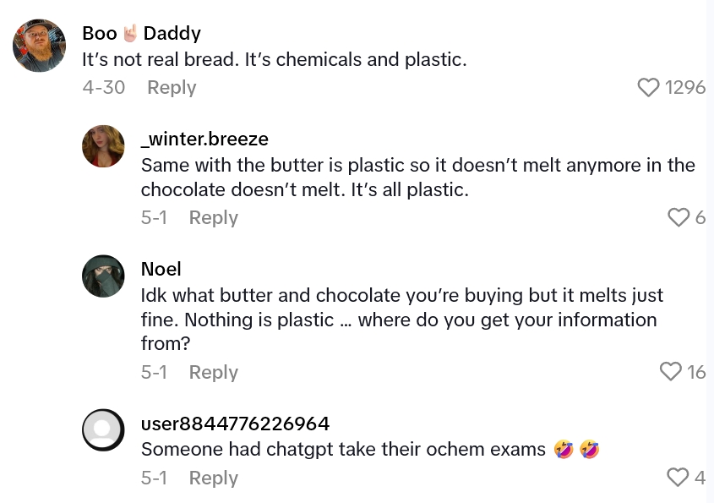
Task: Click the 1296 likes count
Action: click(x=685, y=88)
